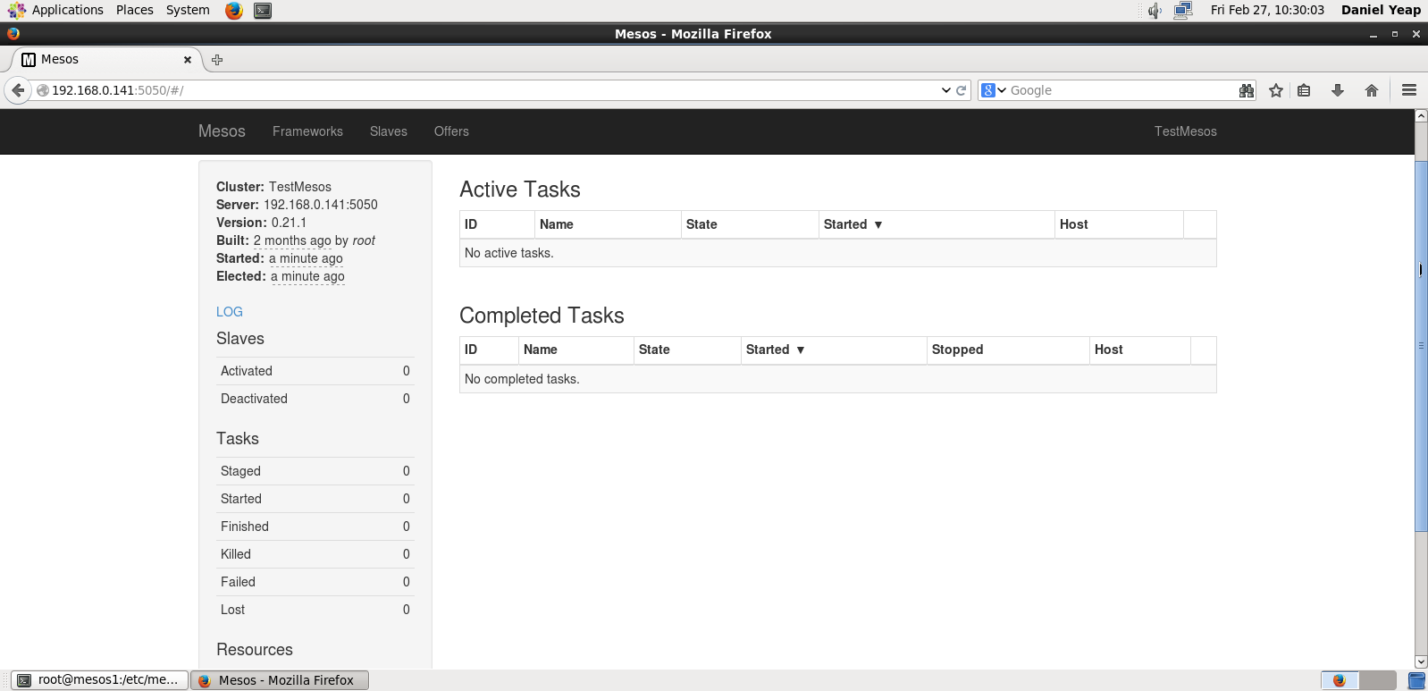Click the scrollbar down arrow
This screenshot has height=691, width=1428.
tap(1421, 662)
